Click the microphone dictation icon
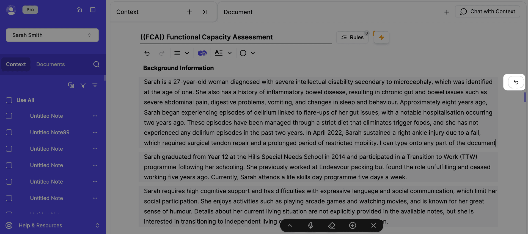 (310, 225)
